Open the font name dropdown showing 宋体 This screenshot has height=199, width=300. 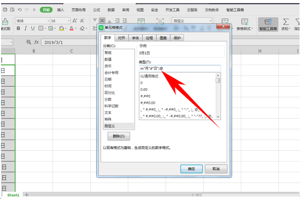click(x=48, y=21)
